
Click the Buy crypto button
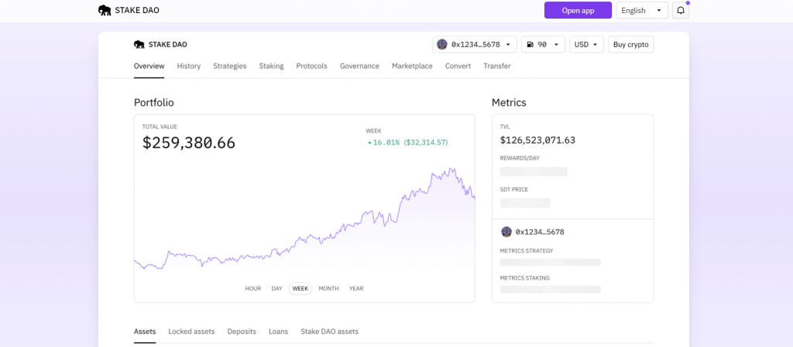630,44
